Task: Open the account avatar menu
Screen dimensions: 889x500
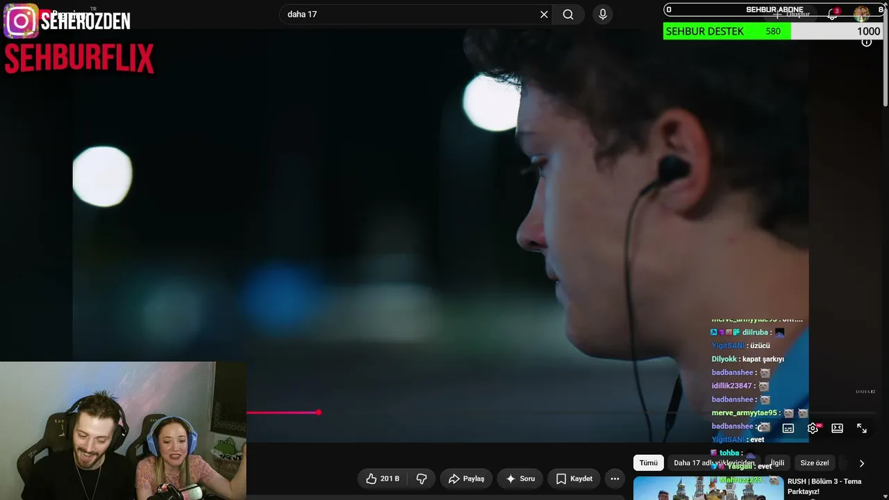Action: tap(861, 14)
